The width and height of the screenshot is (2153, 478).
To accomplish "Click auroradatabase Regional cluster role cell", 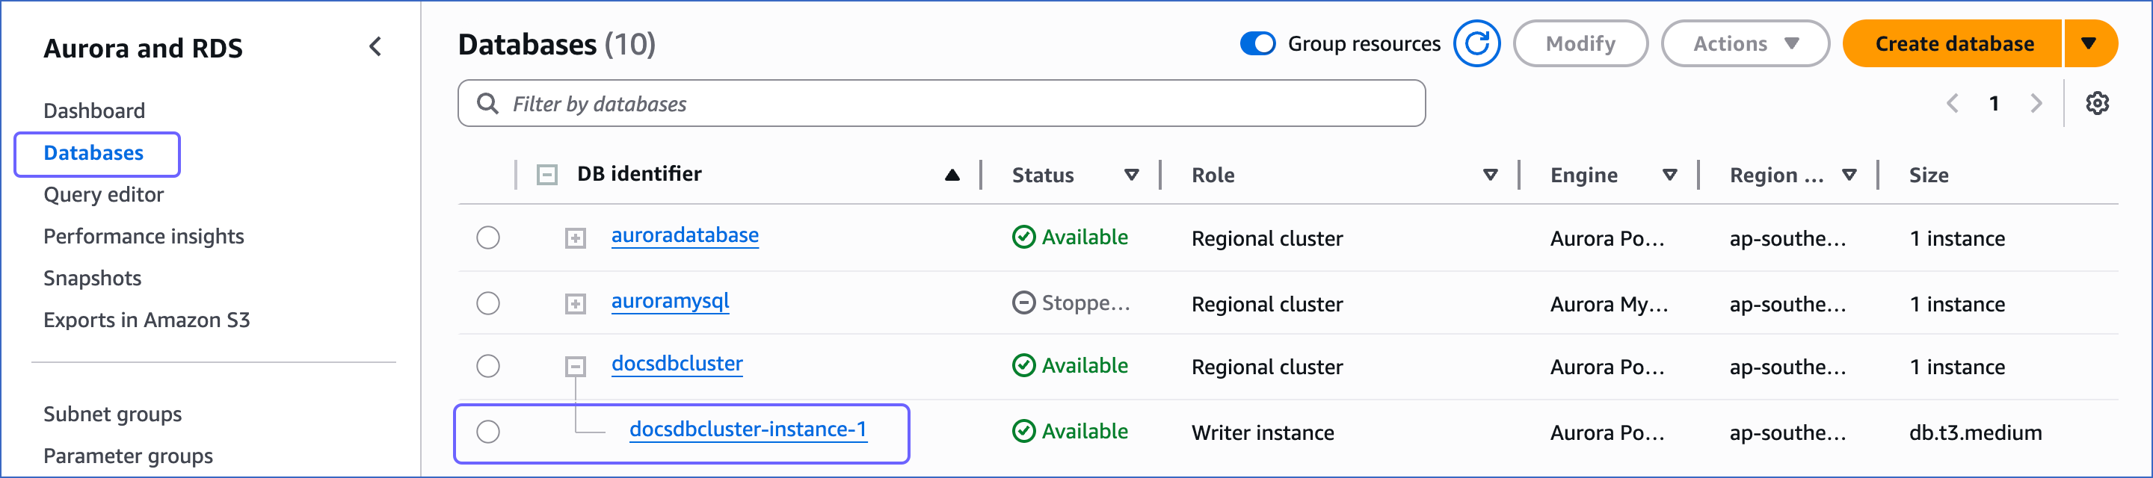I will 1267,238.
